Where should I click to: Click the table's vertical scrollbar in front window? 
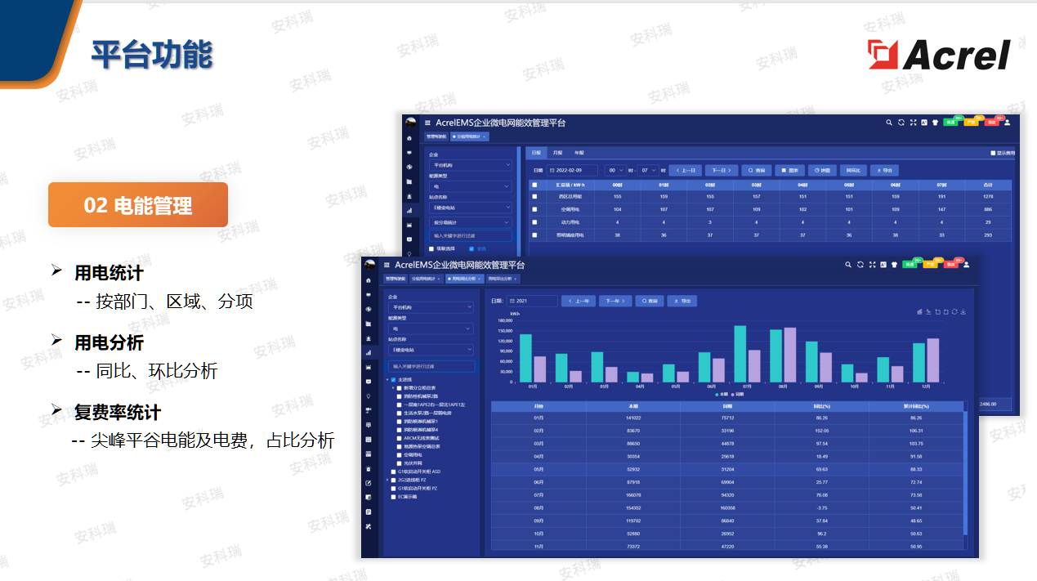click(x=965, y=474)
